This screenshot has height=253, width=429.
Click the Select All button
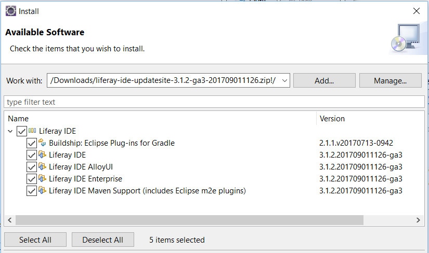(35, 240)
